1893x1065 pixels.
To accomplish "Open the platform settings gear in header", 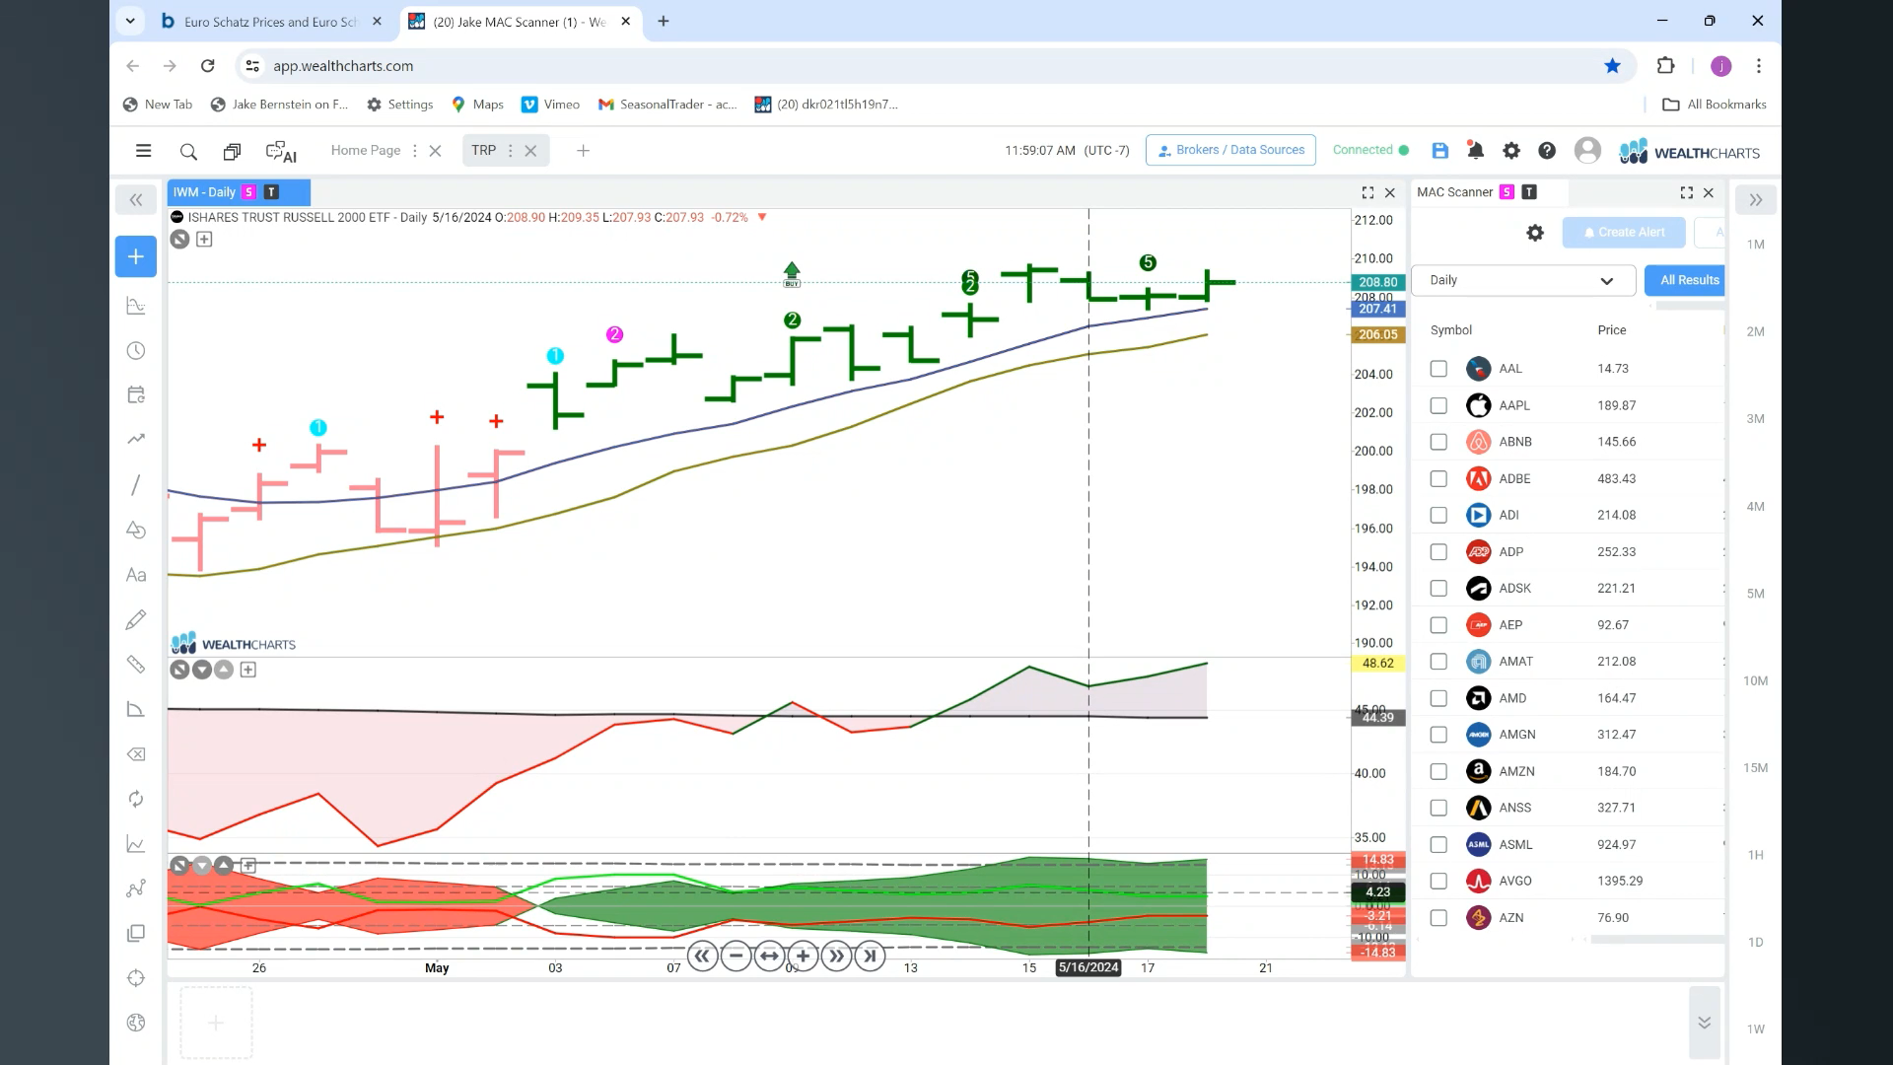I will (1511, 151).
